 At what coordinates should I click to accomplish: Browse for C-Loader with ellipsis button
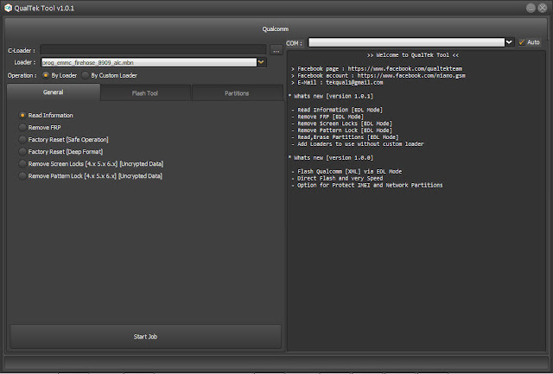pos(276,50)
